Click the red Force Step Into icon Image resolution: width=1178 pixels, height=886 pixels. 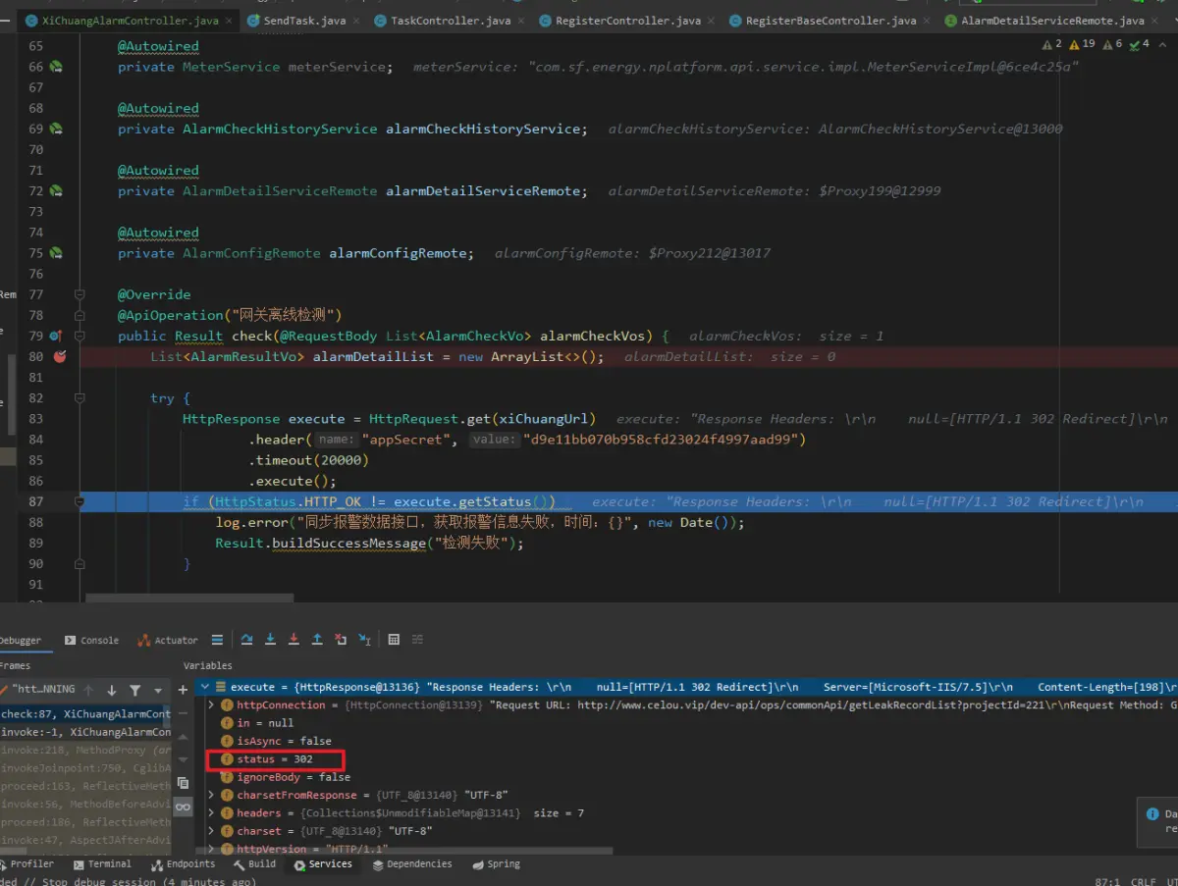tap(294, 640)
